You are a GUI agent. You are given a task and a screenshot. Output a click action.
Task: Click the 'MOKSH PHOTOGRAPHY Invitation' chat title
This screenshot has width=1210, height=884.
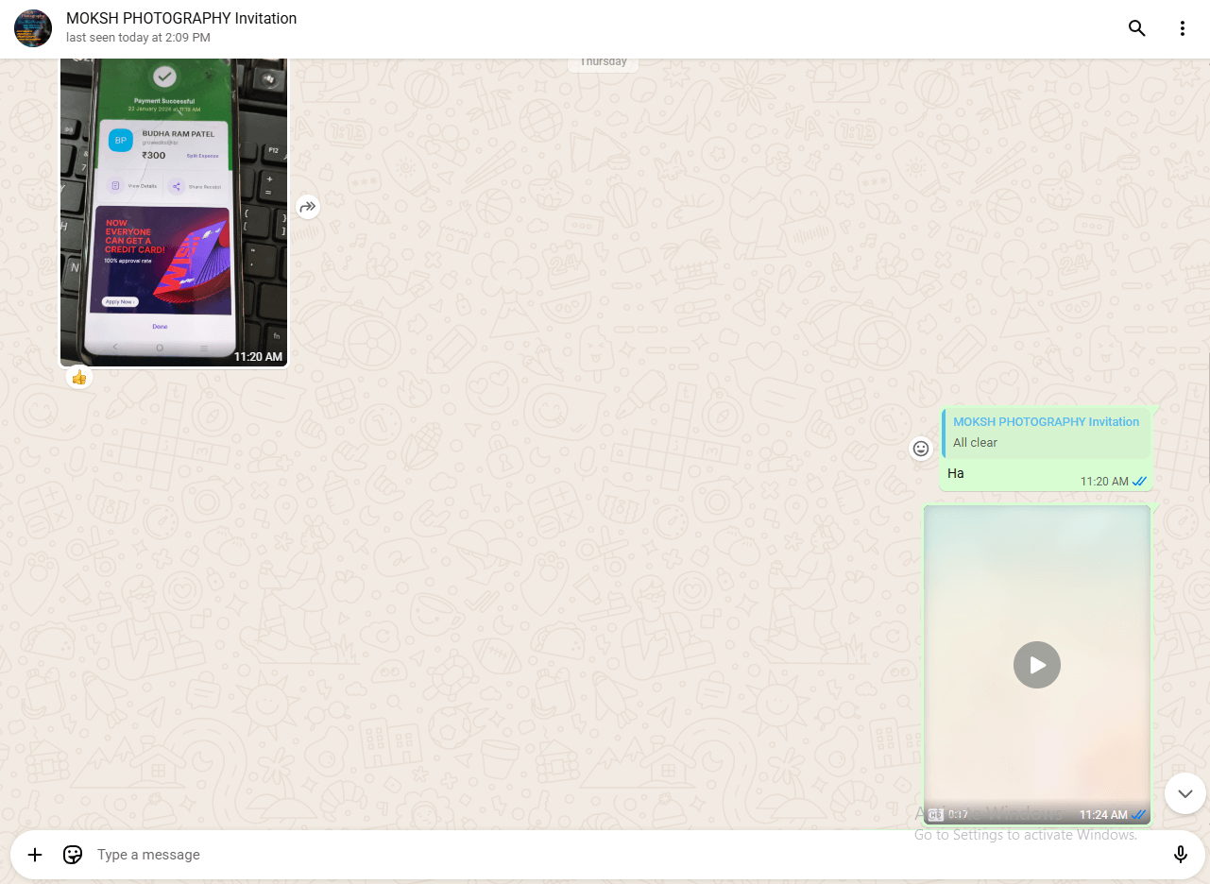181,19
